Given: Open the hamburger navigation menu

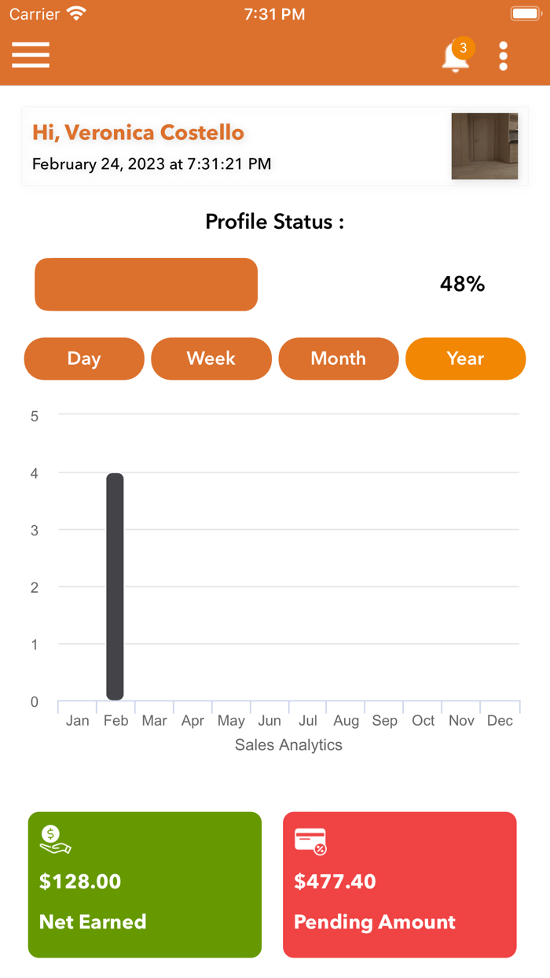Looking at the screenshot, I should tap(30, 55).
